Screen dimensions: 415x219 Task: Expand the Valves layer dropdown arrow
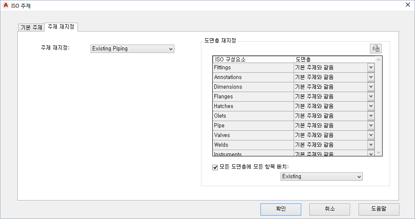[x=371, y=135]
